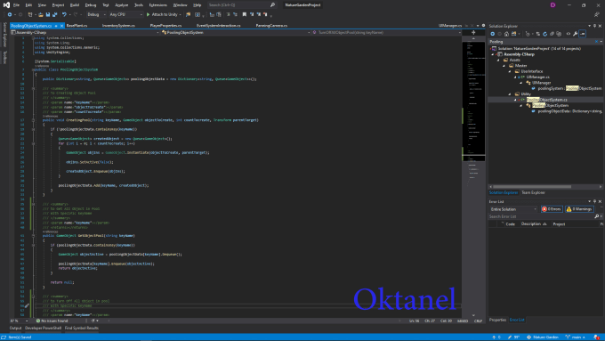This screenshot has width=605, height=341.
Task: Click the main branch indicator in status bar
Action: (x=576, y=337)
